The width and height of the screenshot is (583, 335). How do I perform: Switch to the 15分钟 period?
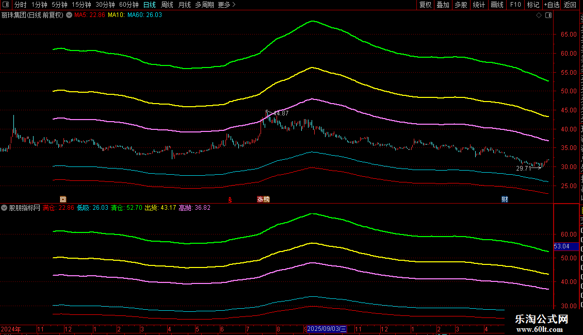(x=82, y=5)
